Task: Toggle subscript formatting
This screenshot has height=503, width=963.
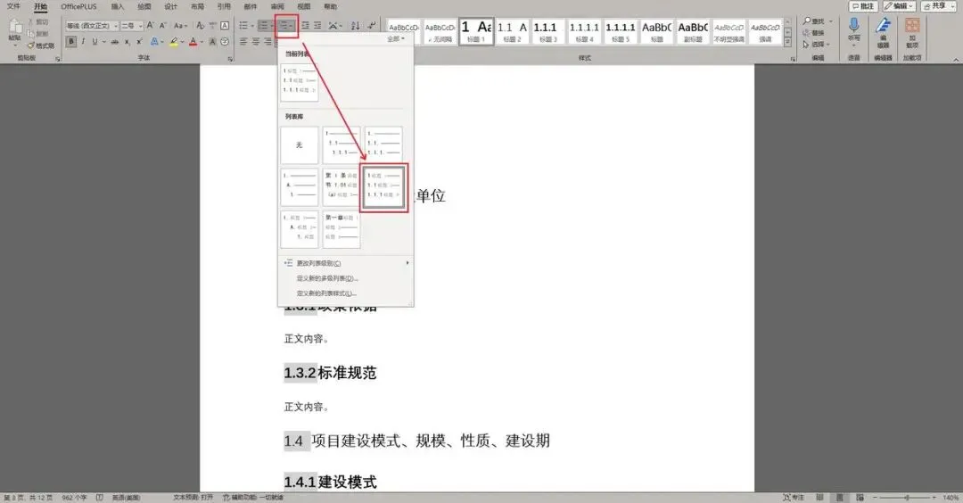Action: coord(128,42)
